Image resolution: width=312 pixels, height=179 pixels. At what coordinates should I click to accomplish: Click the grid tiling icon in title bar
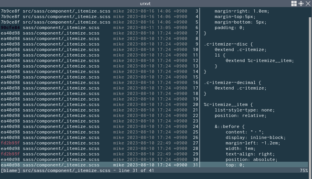(x=294, y=4)
